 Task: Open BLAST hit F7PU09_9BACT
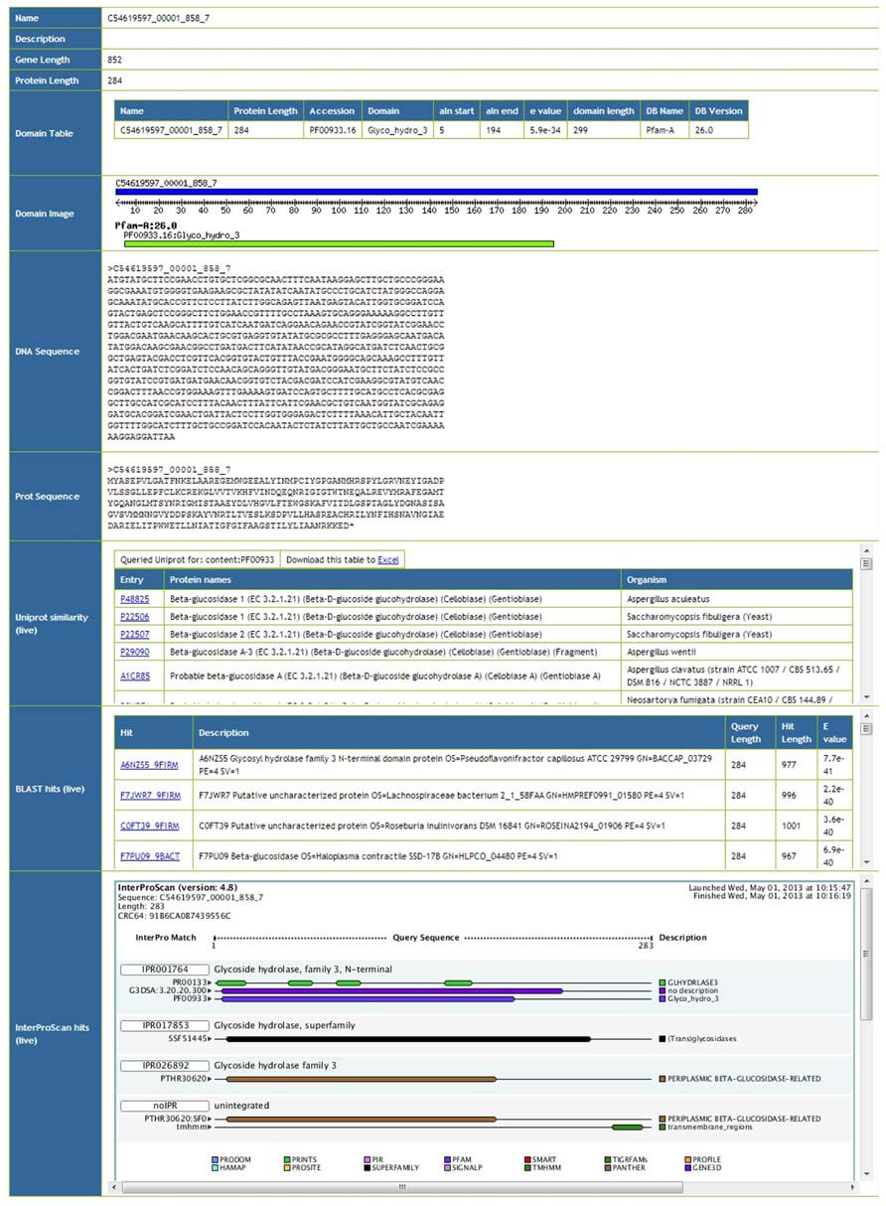150,854
